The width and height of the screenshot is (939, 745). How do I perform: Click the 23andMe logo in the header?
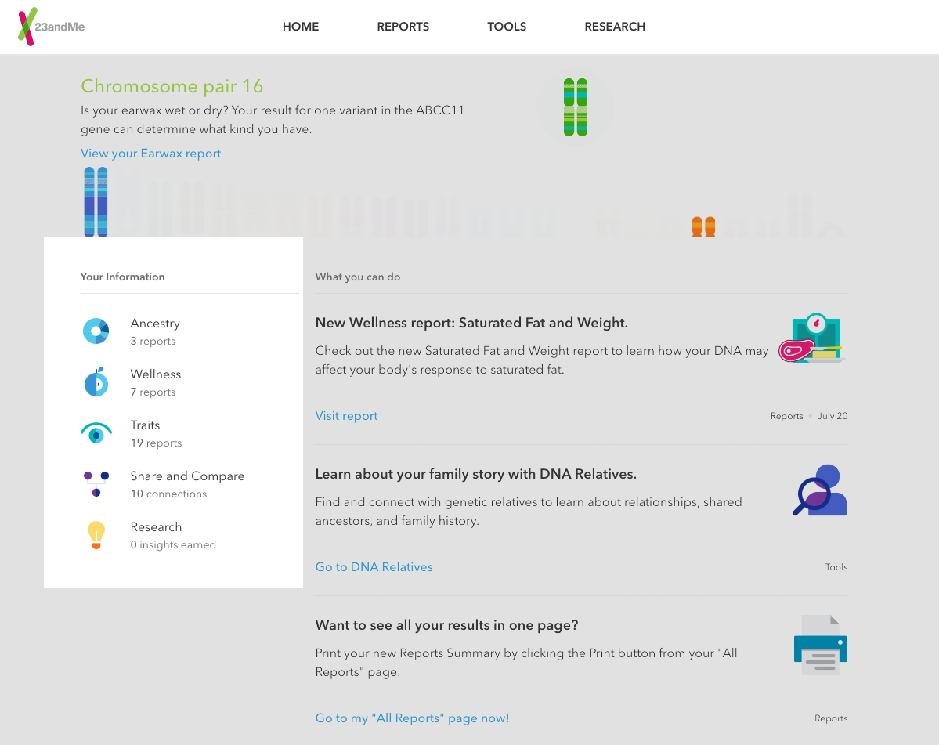tap(50, 26)
